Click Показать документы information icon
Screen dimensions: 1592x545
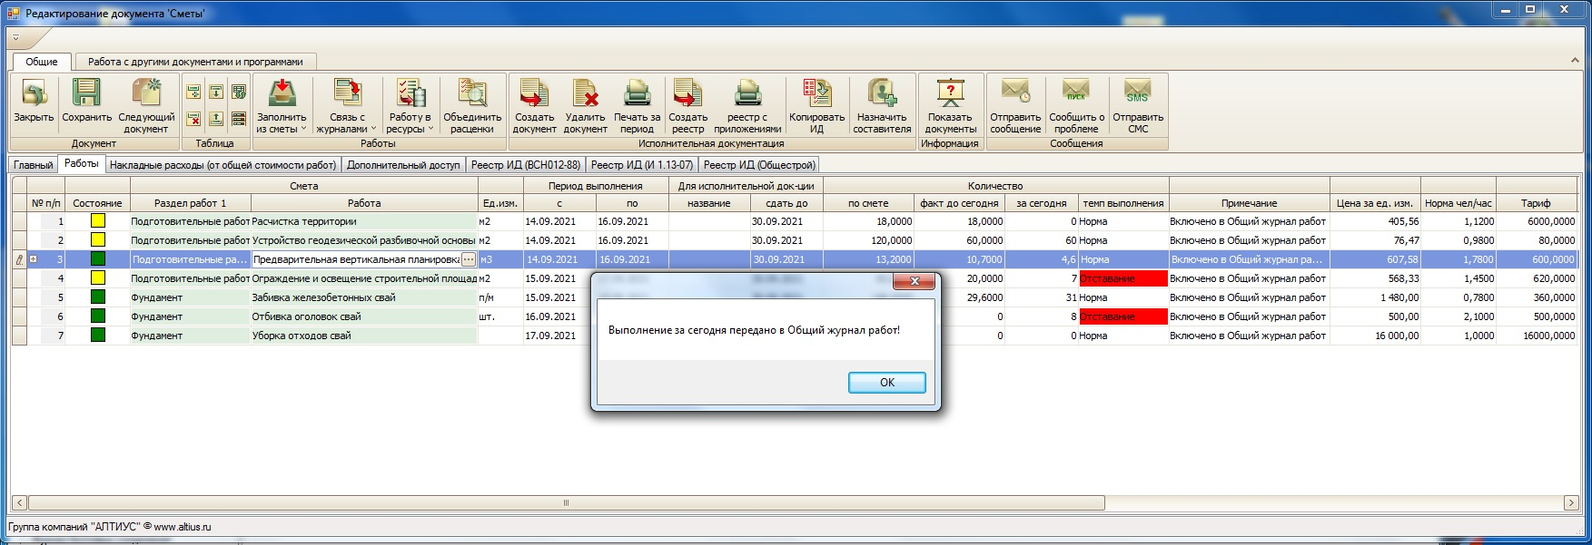[951, 94]
